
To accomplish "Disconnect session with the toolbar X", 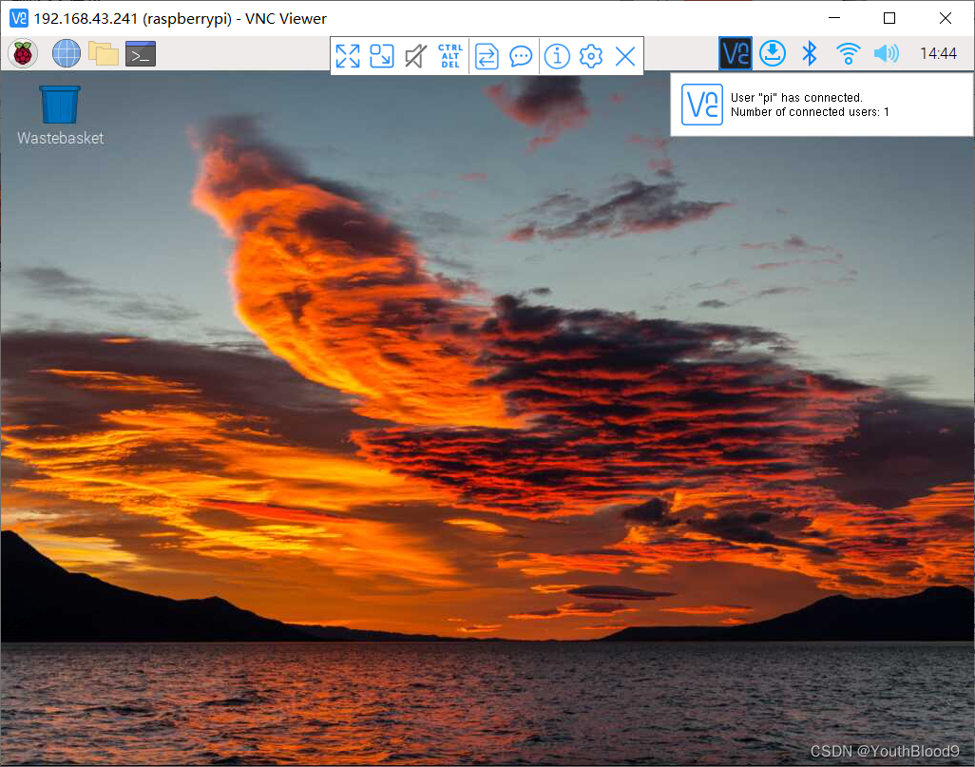I will pos(625,56).
